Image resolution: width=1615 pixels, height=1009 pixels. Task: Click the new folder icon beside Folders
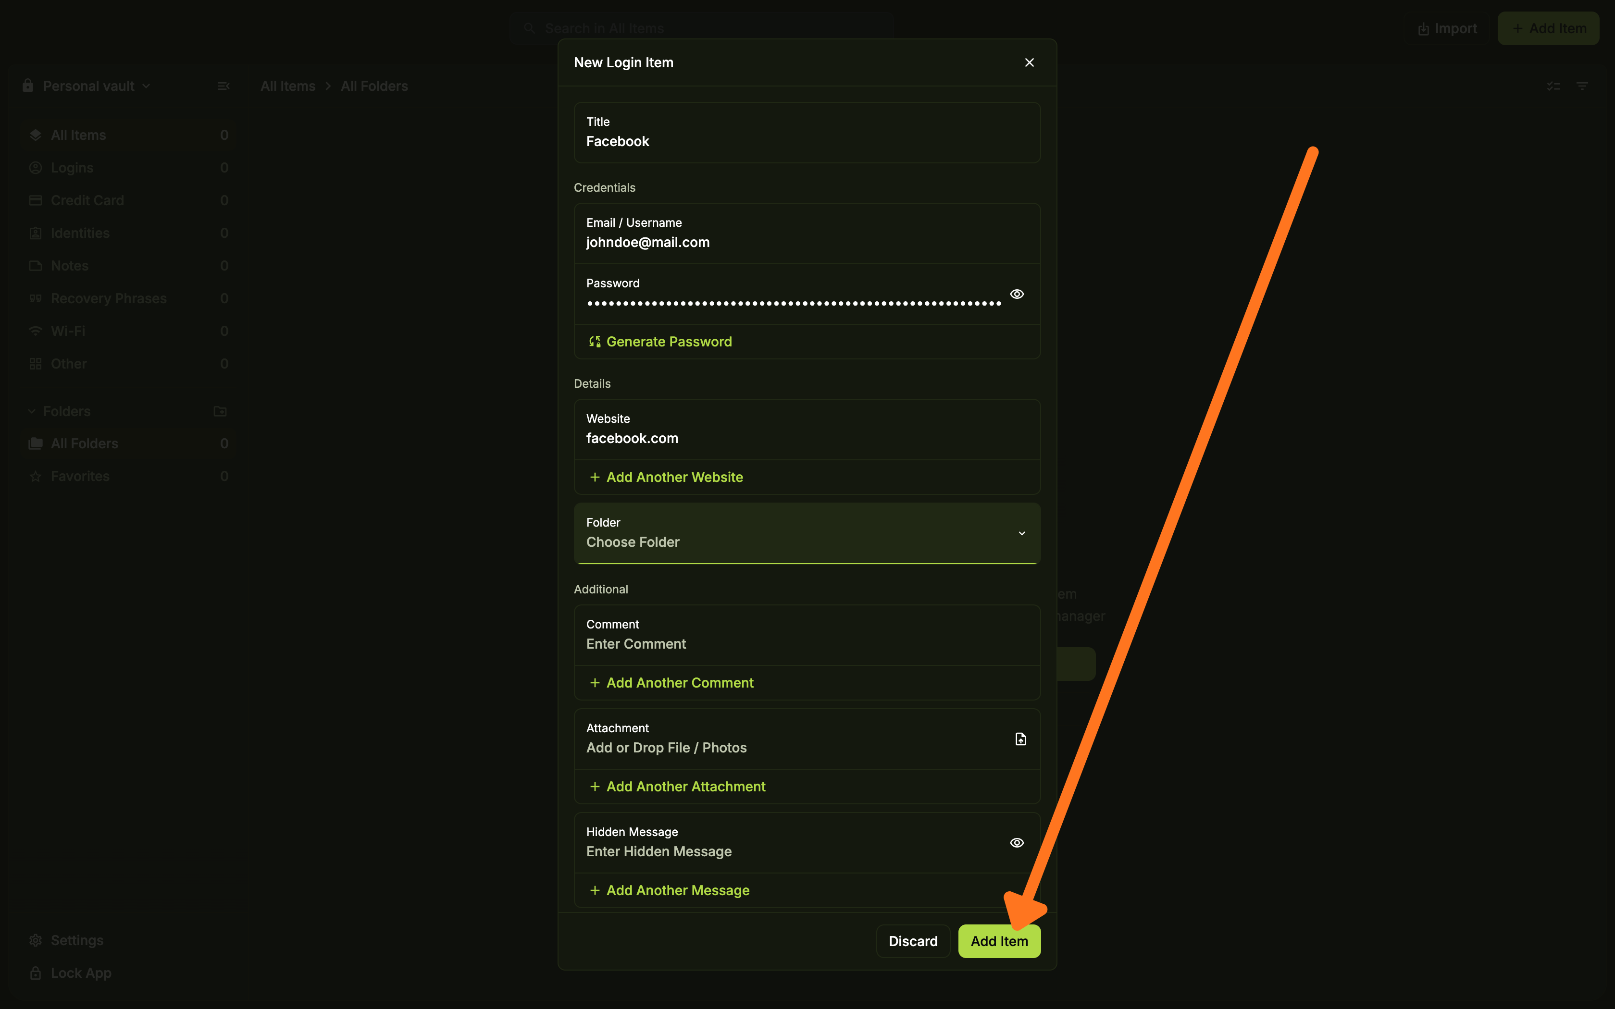tap(220, 411)
